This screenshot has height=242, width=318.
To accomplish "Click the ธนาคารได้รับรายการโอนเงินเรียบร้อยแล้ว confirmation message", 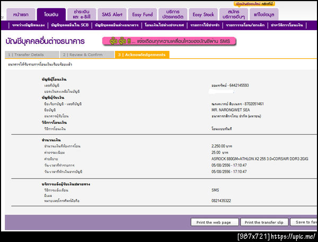I will pyautogui.click(x=40, y=65).
